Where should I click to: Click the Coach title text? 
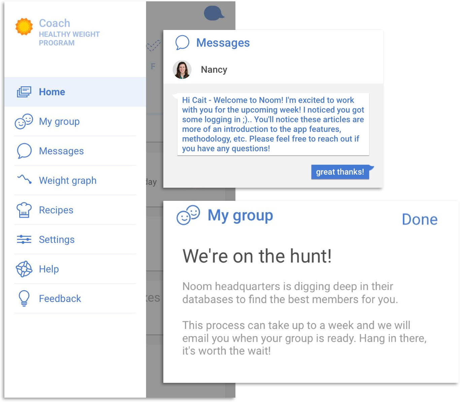point(55,23)
